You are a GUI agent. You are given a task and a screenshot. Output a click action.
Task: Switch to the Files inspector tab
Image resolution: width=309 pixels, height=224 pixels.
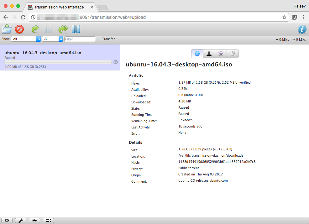(233, 54)
